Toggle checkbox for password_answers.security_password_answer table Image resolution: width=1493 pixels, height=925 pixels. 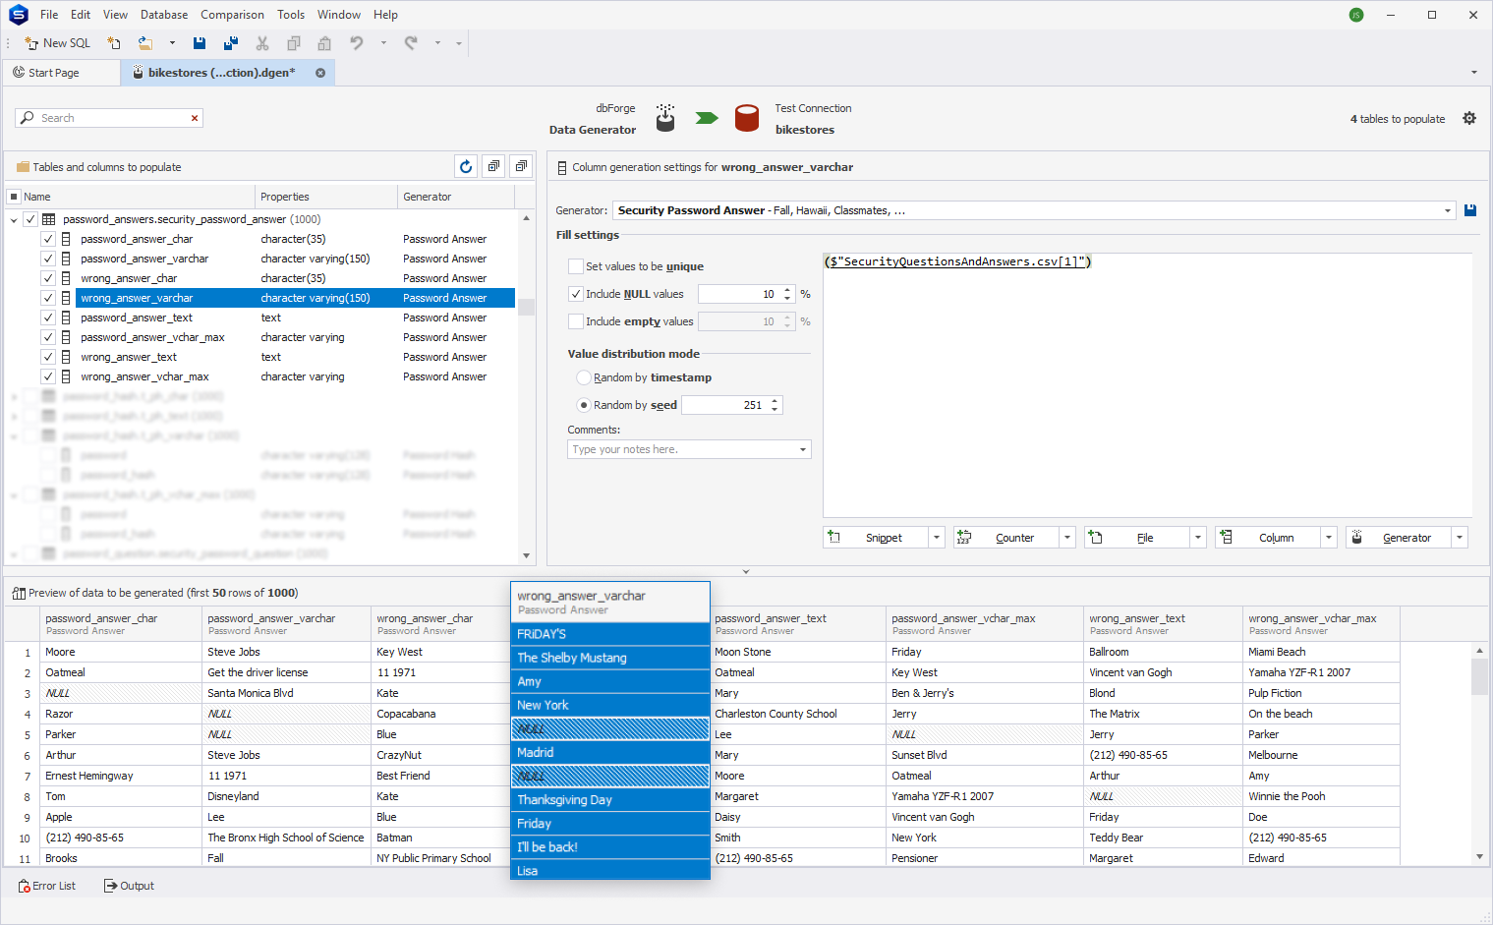(x=30, y=220)
